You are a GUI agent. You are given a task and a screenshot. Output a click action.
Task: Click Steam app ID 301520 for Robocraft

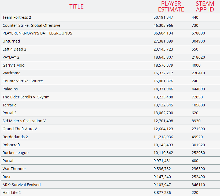tap(198, 145)
